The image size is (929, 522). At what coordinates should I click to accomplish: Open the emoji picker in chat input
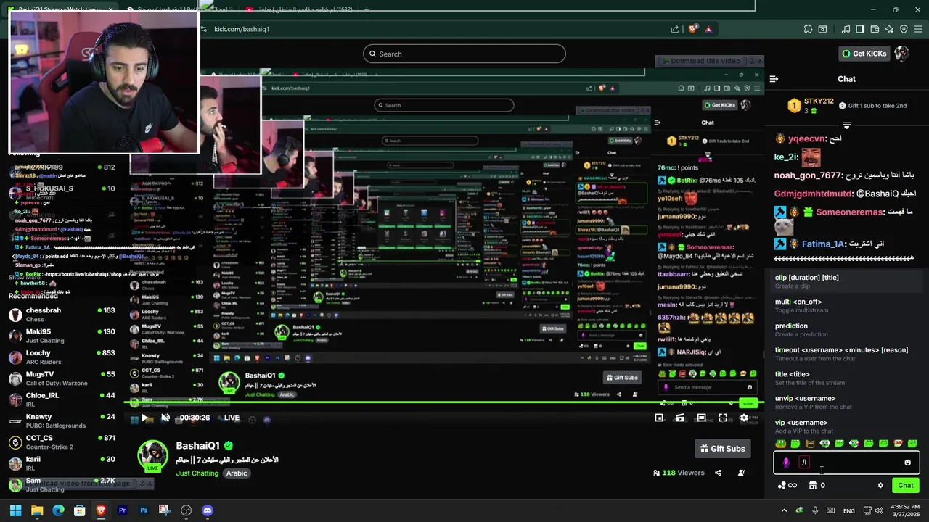tap(907, 463)
